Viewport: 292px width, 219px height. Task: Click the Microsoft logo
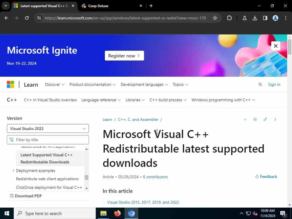[x=11, y=84]
